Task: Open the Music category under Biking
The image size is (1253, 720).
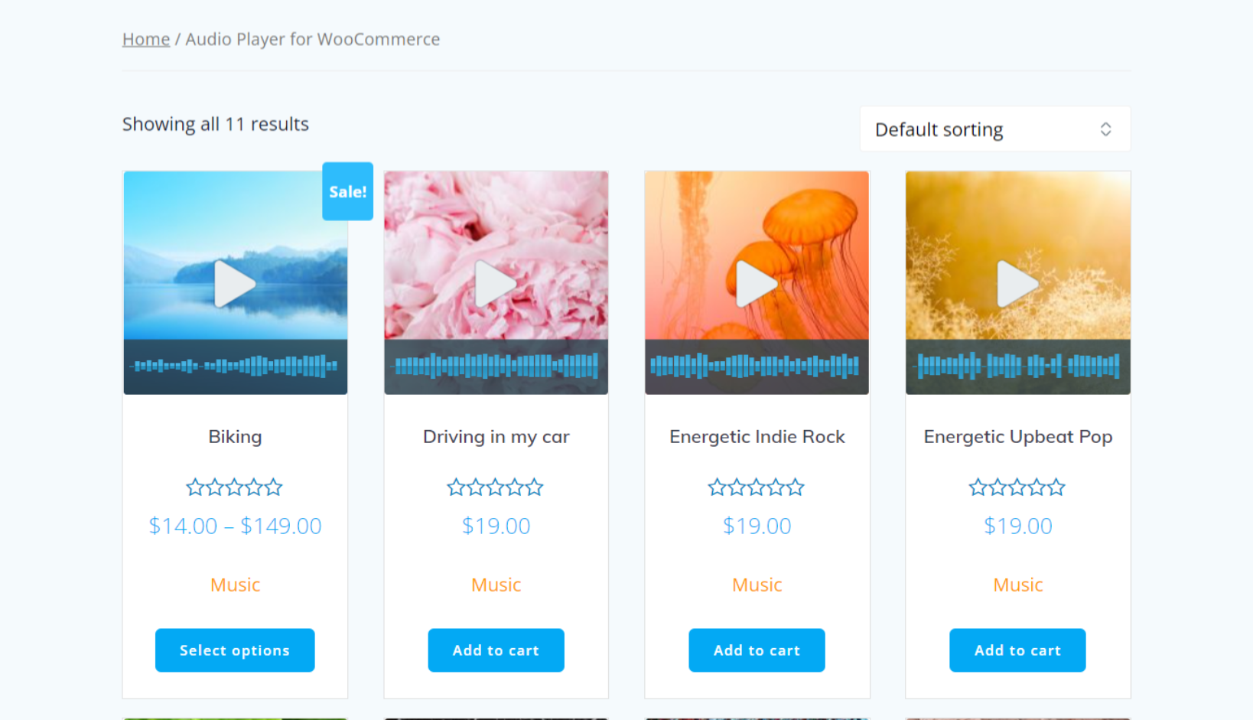Action: click(x=235, y=585)
